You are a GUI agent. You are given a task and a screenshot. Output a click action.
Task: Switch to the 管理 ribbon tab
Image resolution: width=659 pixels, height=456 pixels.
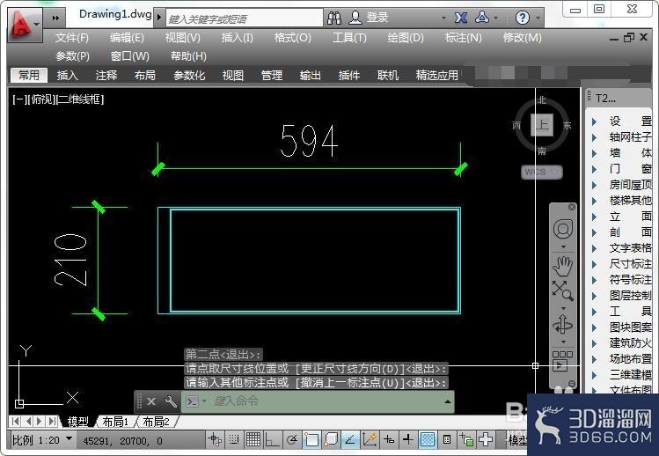point(272,76)
